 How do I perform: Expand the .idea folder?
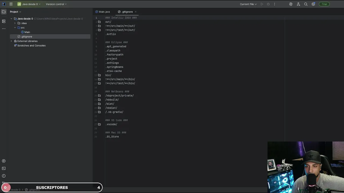tap(15, 23)
